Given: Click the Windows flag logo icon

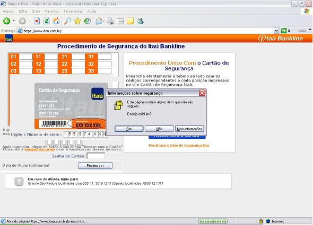Looking at the screenshot, I should 307,11.
